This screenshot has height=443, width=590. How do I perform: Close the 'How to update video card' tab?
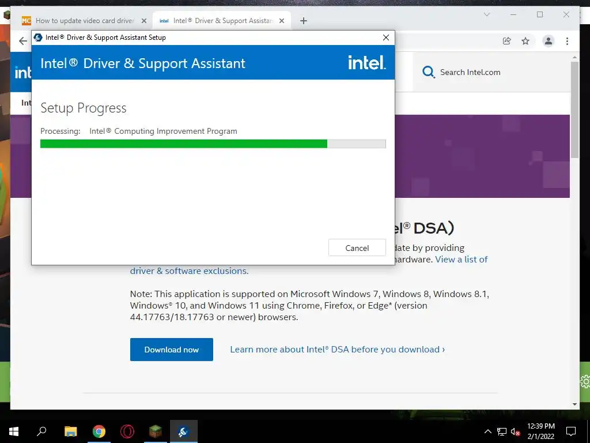143,21
